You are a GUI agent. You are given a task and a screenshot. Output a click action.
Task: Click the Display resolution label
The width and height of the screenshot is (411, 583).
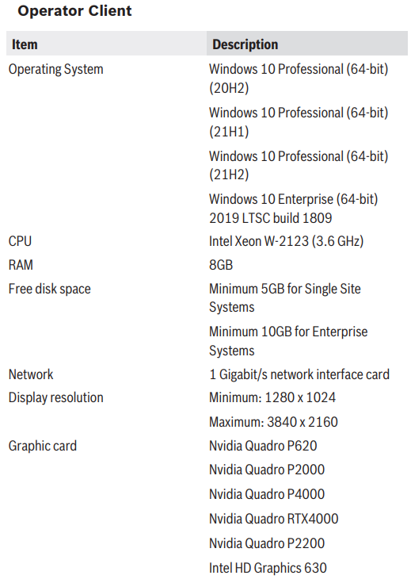tap(55, 397)
